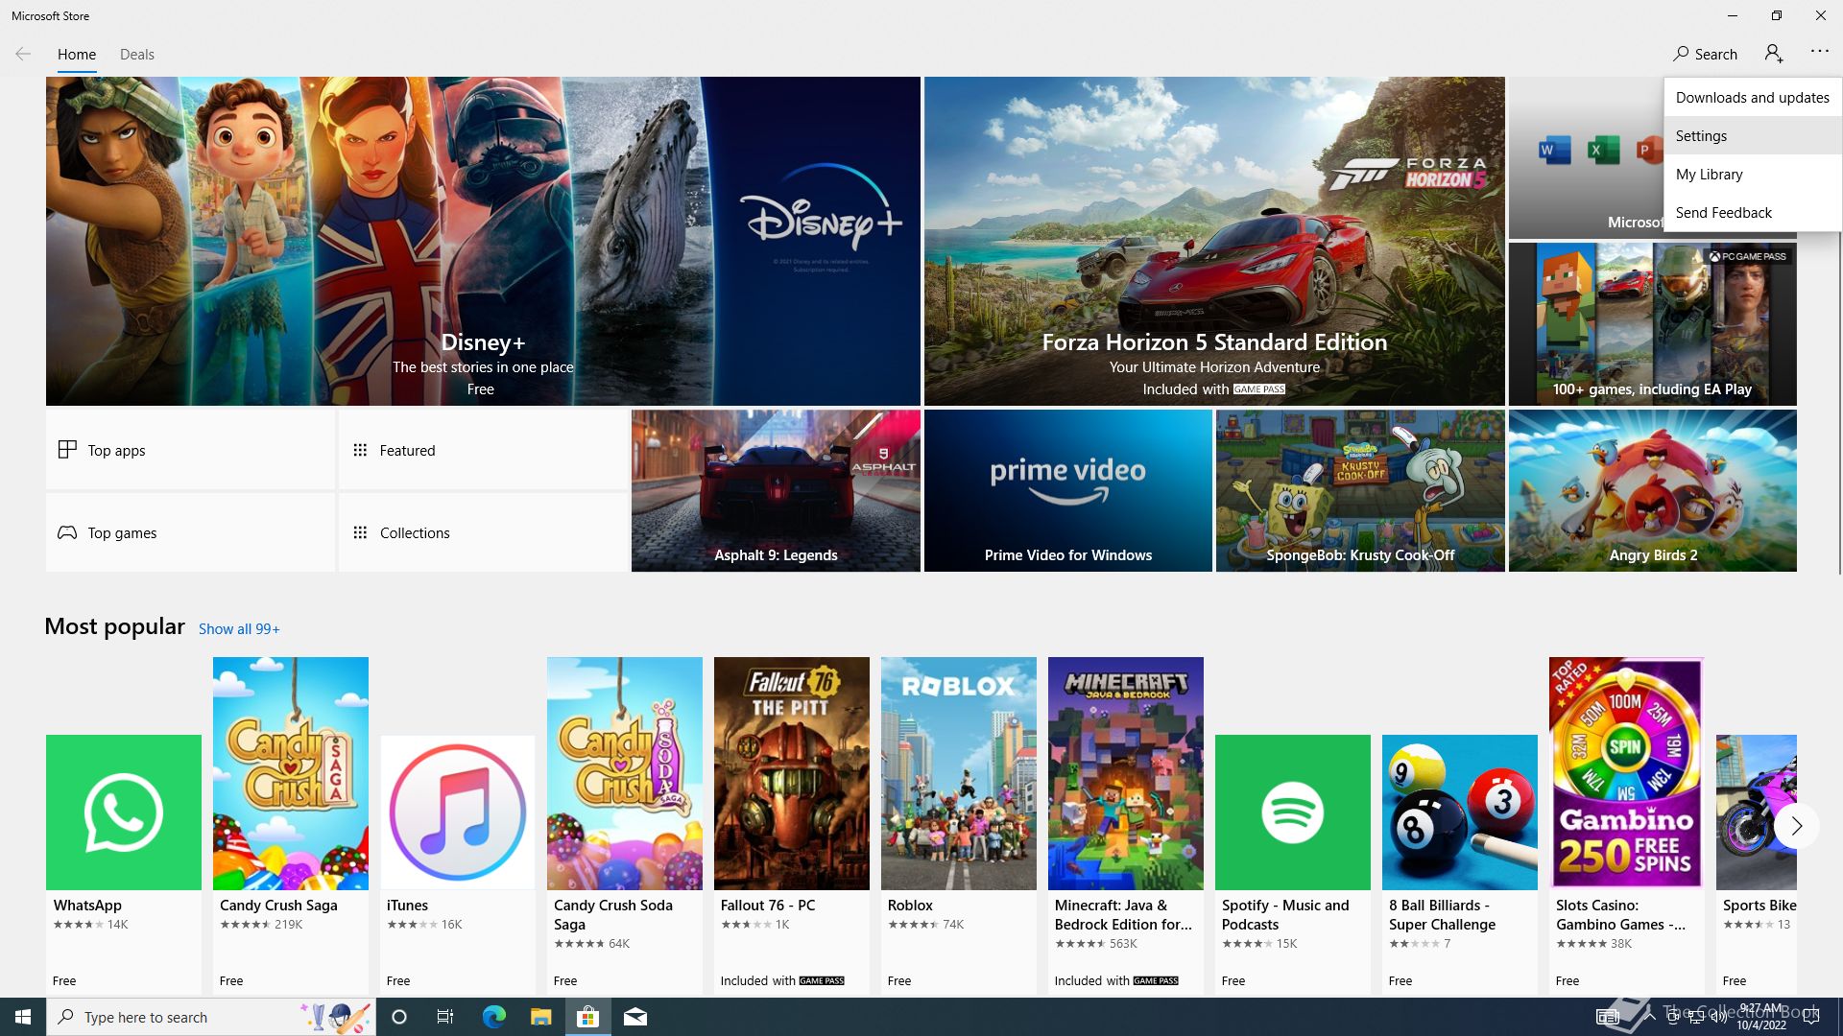Click WhatsApp app title text
Screen dimensions: 1843x1036
click(x=87, y=905)
